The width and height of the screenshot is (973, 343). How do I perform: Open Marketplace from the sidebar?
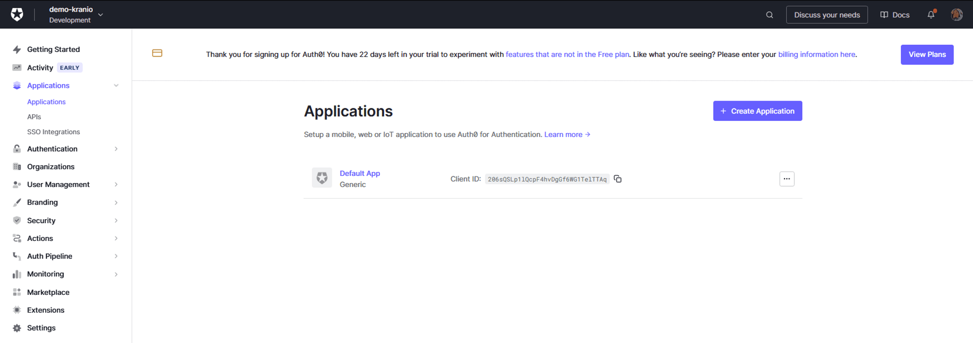(48, 292)
